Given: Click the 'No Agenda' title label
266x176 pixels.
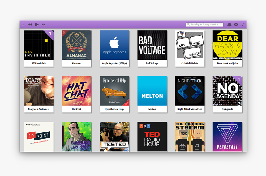Looking at the screenshot, I should pyautogui.click(x=227, y=109).
